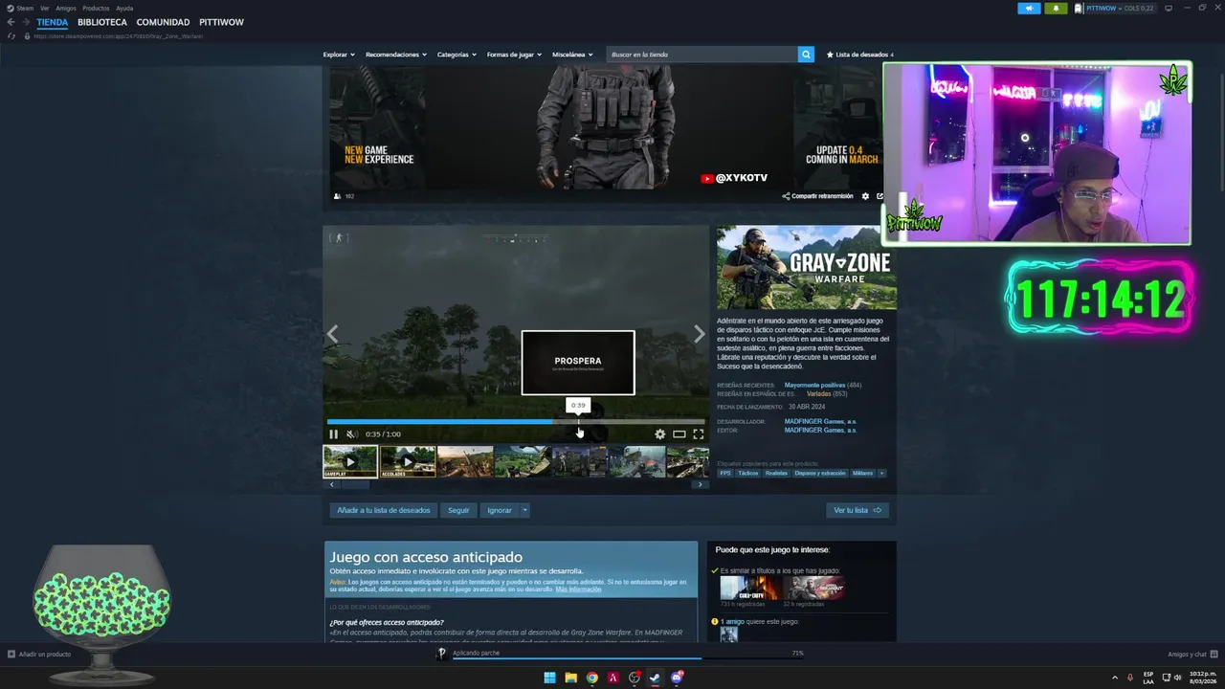Open the Ayuda menu
This screenshot has width=1225, height=689.
coord(124,8)
